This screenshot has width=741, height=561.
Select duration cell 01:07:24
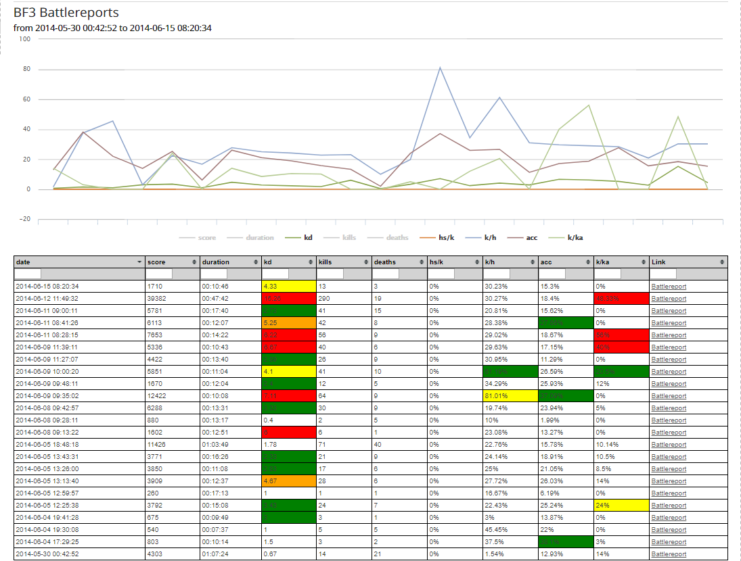231,554
